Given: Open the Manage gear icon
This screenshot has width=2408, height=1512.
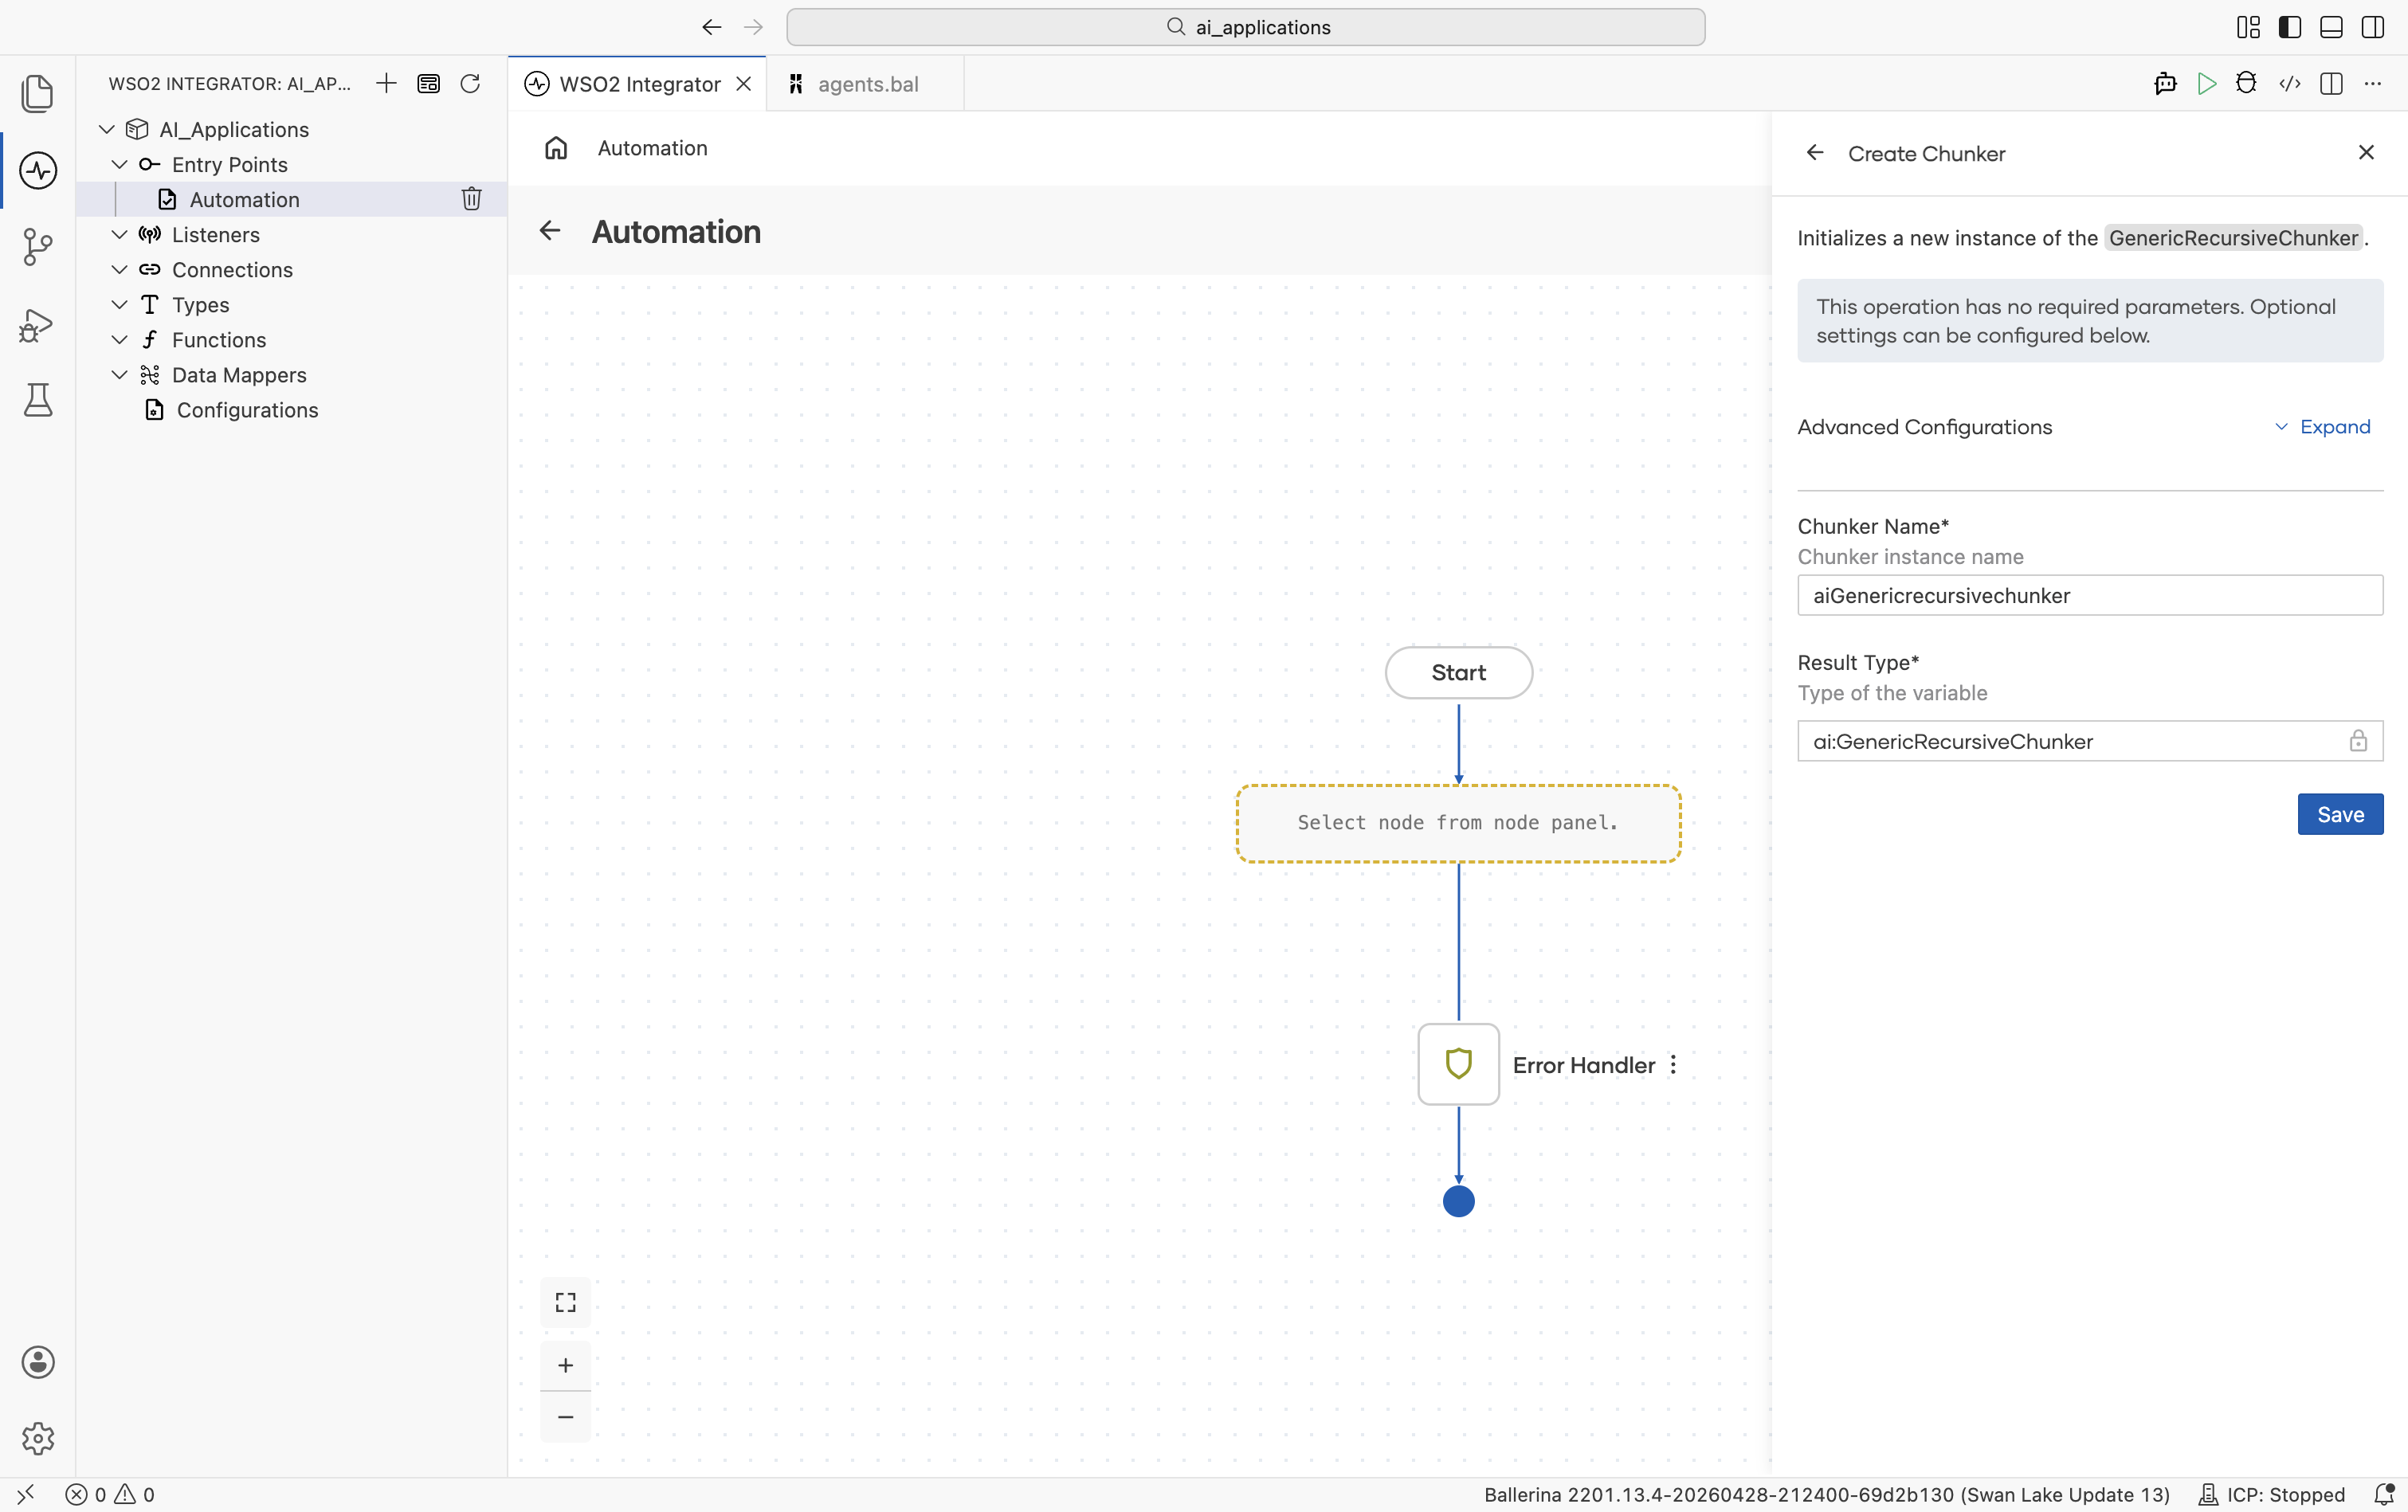Looking at the screenshot, I should click(x=38, y=1438).
